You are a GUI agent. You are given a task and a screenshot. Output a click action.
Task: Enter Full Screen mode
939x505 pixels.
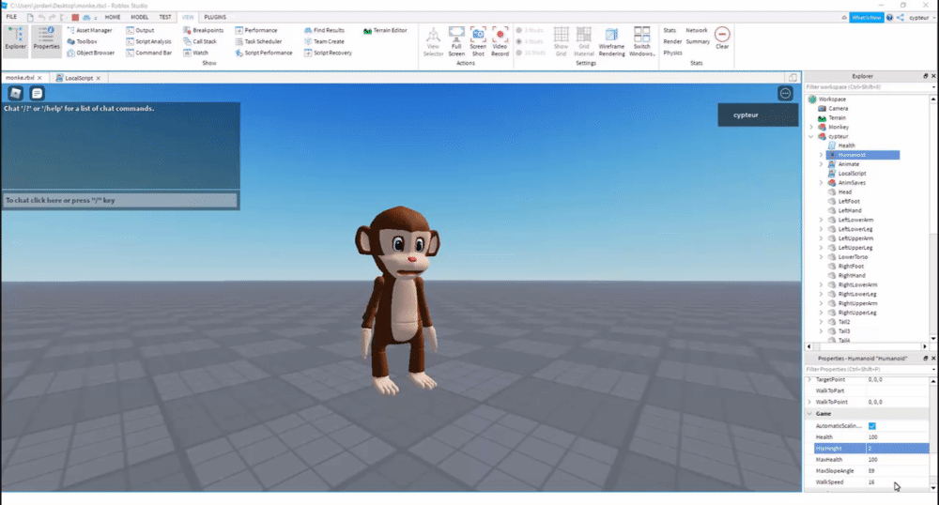coord(456,41)
